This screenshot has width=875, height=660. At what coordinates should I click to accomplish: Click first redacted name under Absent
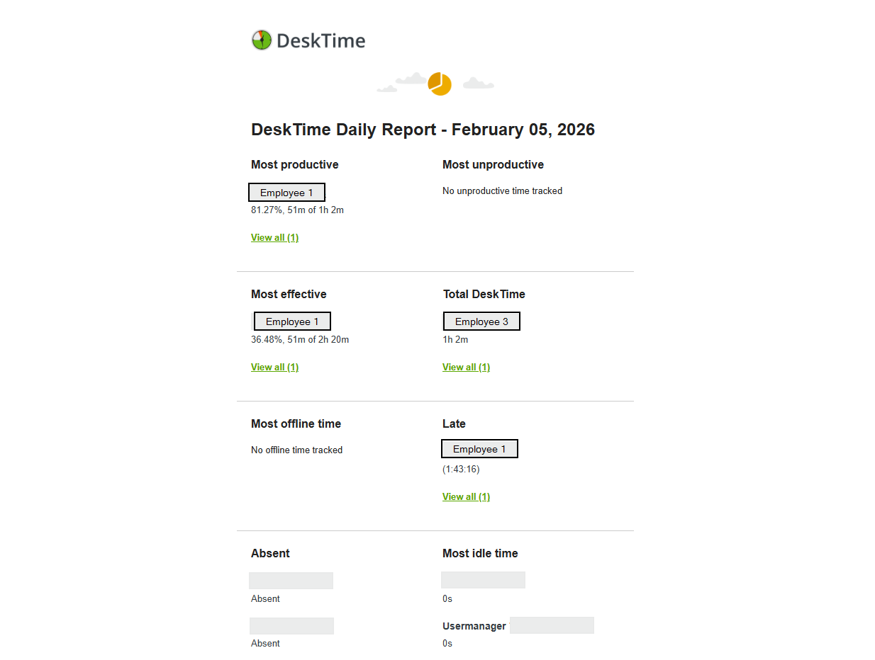[291, 581]
